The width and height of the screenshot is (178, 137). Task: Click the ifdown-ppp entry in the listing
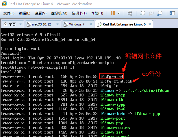pos(112,123)
